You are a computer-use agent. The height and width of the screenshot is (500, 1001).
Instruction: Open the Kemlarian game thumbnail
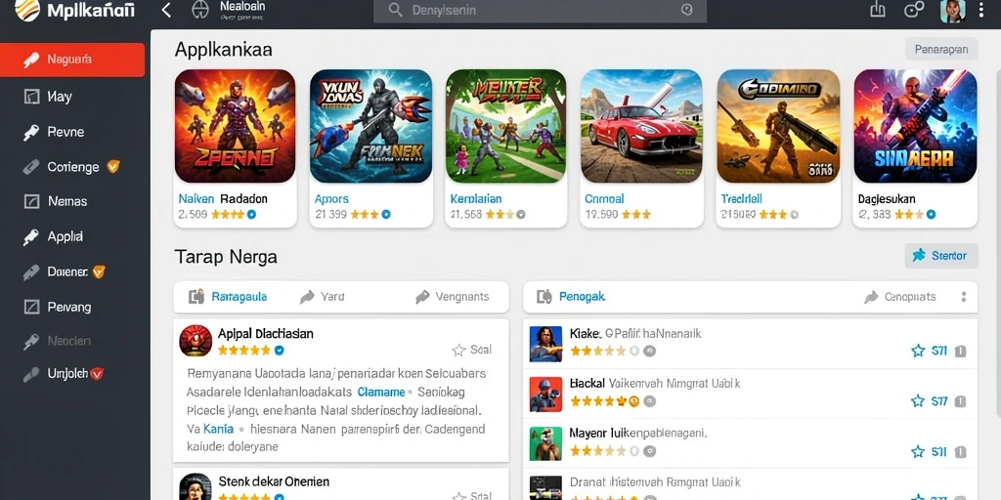coord(505,126)
